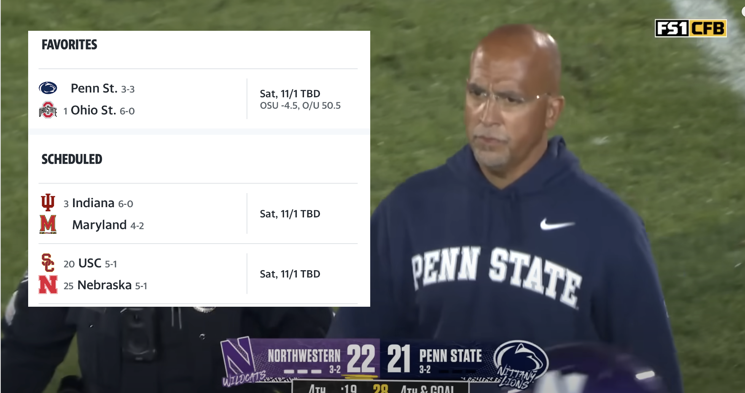This screenshot has height=393, width=745.
Task: Click the Ohio State logo
Action: pos(48,110)
